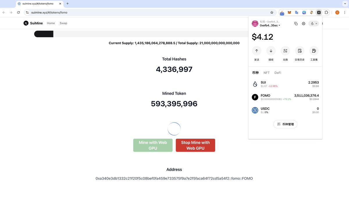Open the Extensions puzzle-piece icon
Viewport: 349px width, 216px height.
[326, 13]
